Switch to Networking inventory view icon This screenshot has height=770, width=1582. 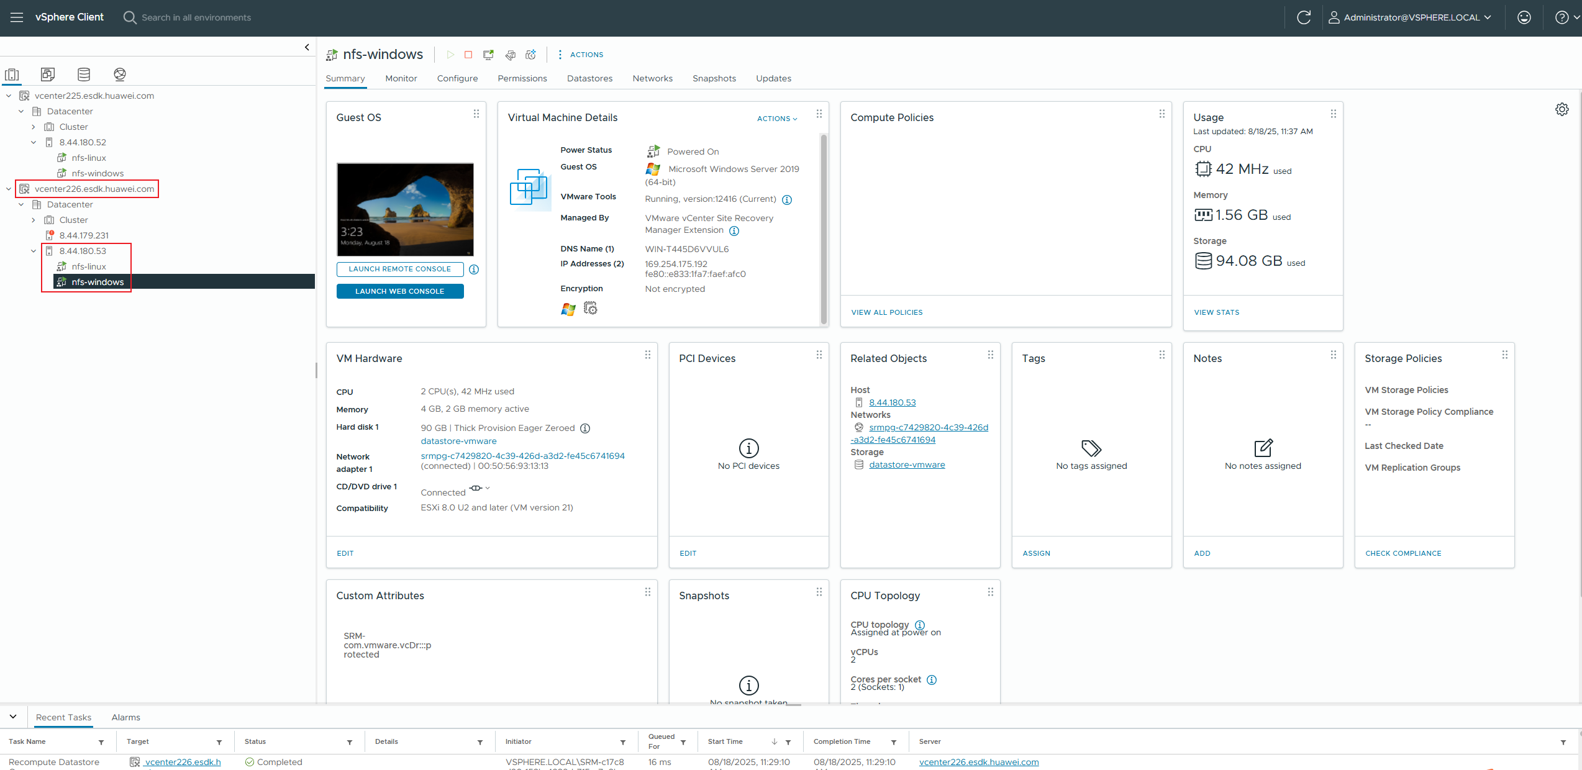coord(120,75)
